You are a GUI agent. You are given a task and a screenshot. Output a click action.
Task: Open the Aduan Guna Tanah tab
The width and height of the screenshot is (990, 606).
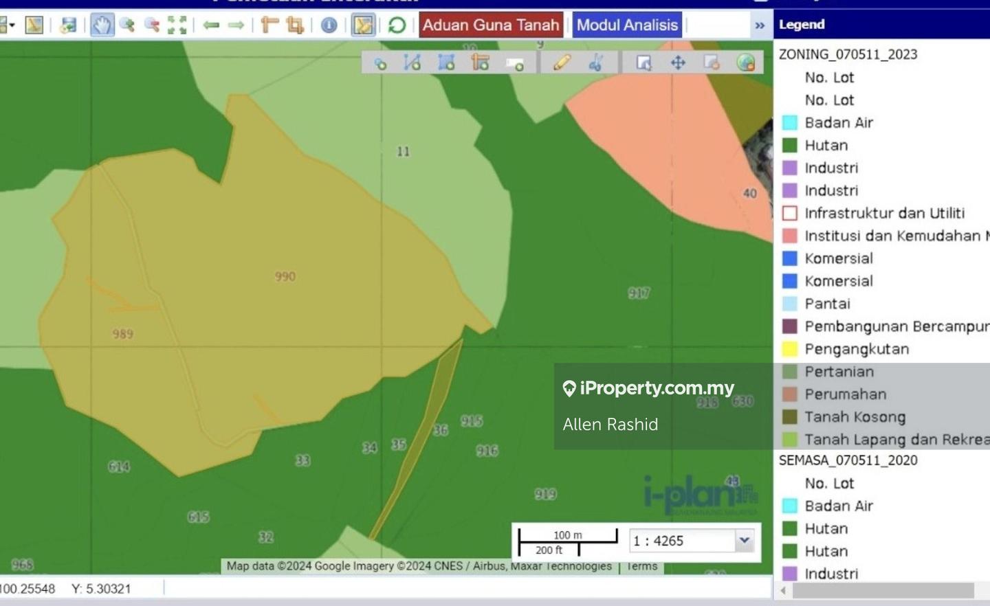pos(490,25)
